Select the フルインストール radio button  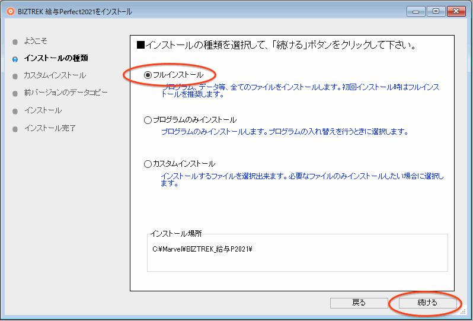pyautogui.click(x=148, y=75)
